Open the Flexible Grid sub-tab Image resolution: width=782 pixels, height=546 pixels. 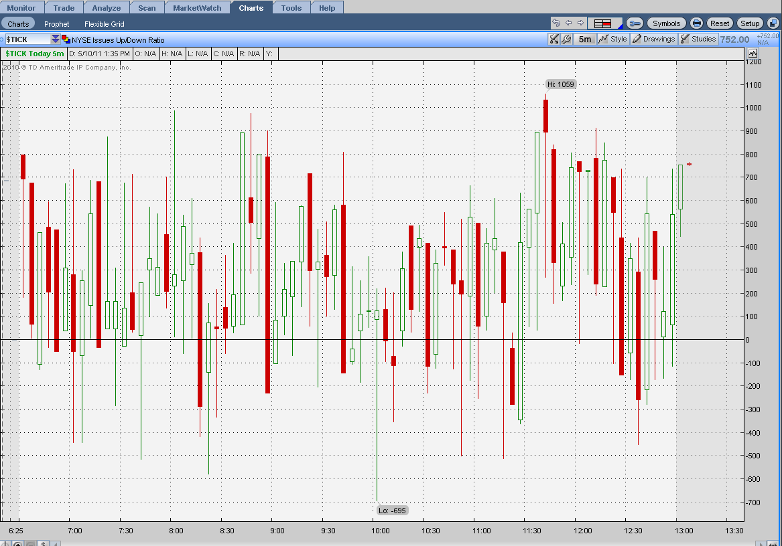point(105,24)
